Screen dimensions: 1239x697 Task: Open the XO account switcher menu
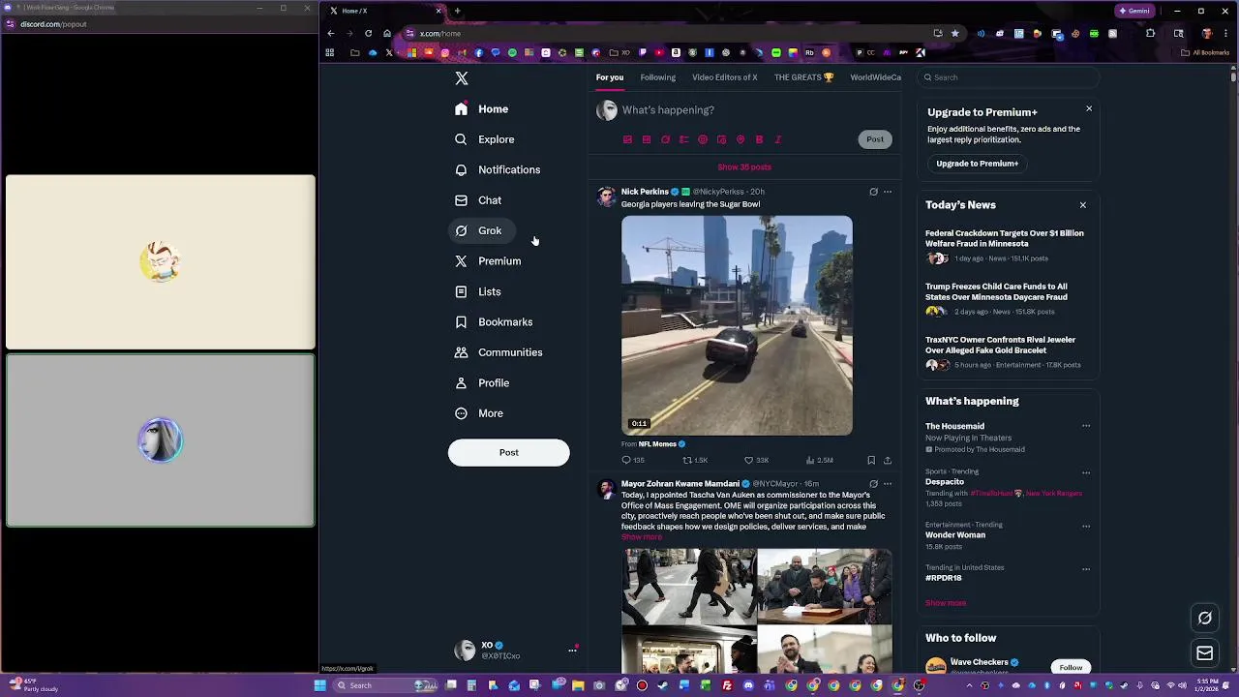pos(515,650)
